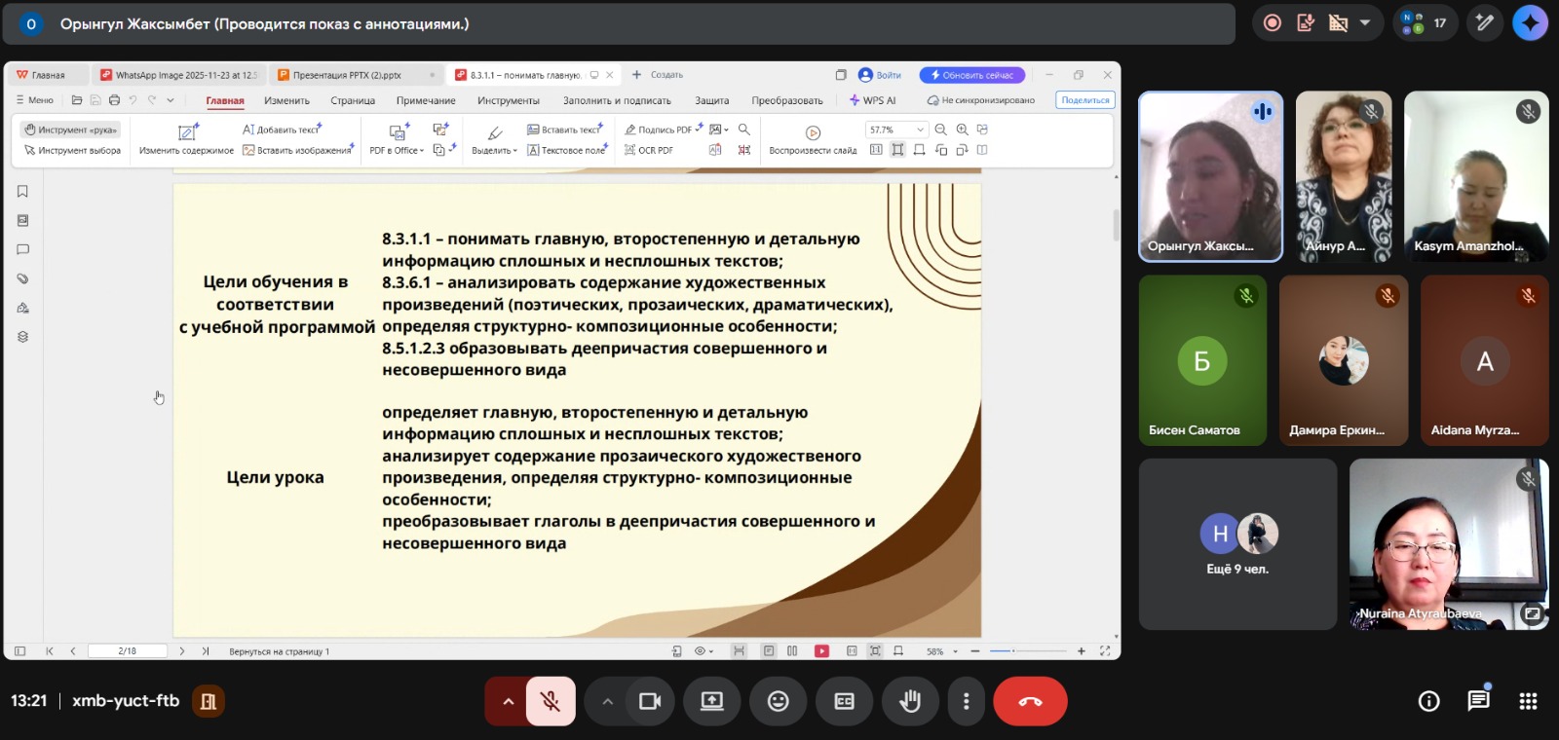Image resolution: width=1559 pixels, height=740 pixels.
Task: Open the Защита ribbon tab
Action: coord(711,100)
